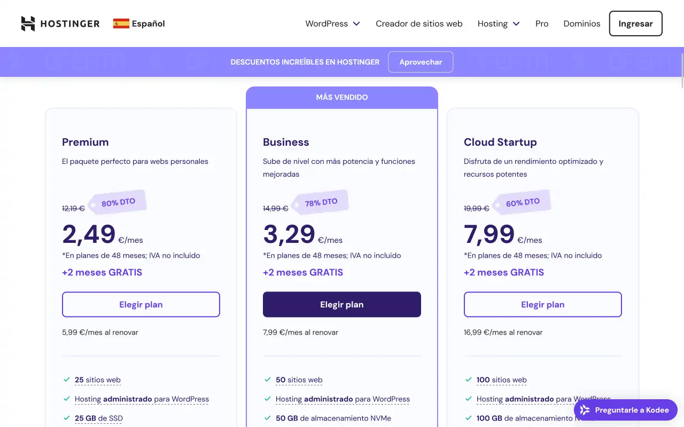Expand the Hosting dropdown chevron
684x427 pixels.
tap(516, 23)
